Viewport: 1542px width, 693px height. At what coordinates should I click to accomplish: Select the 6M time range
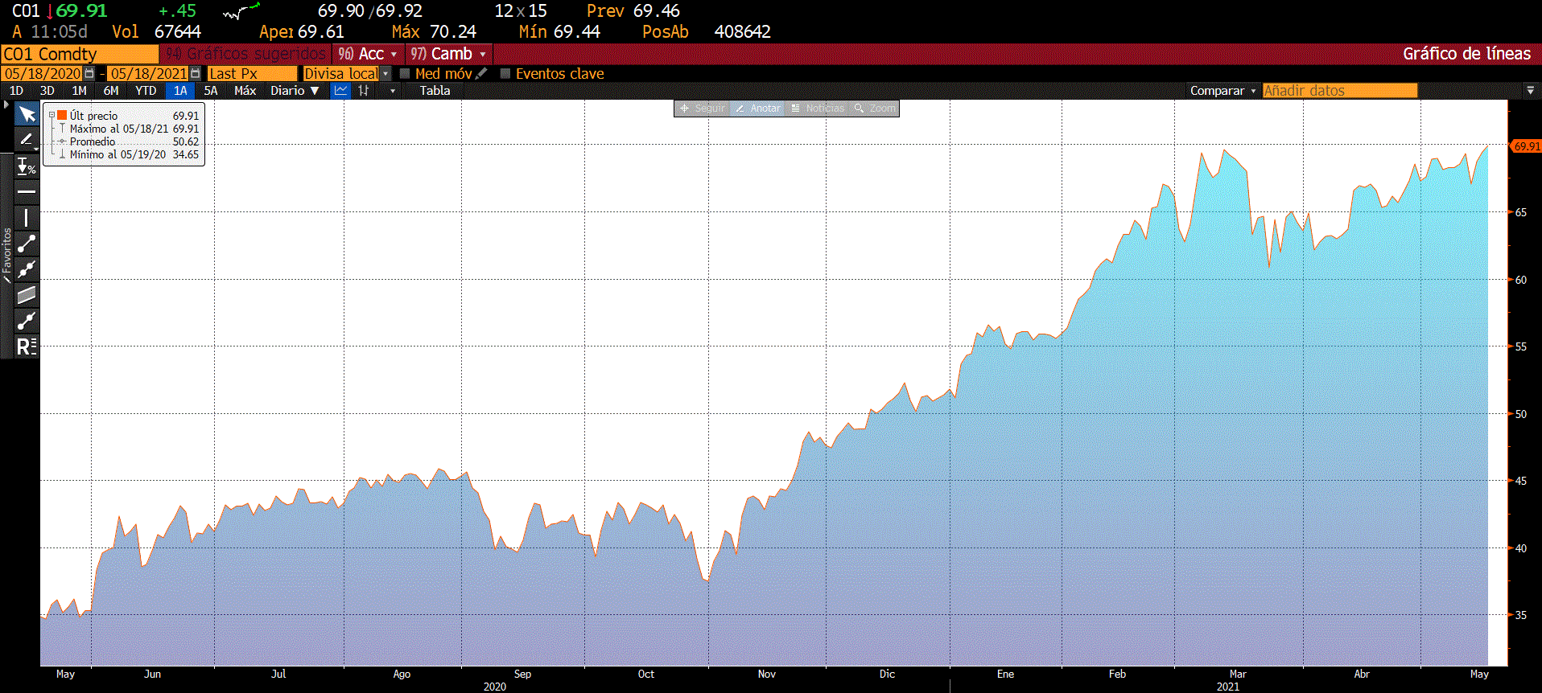pos(111,91)
